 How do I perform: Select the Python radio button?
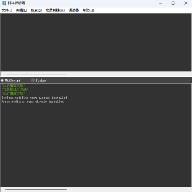pyautogui.click(x=33, y=80)
